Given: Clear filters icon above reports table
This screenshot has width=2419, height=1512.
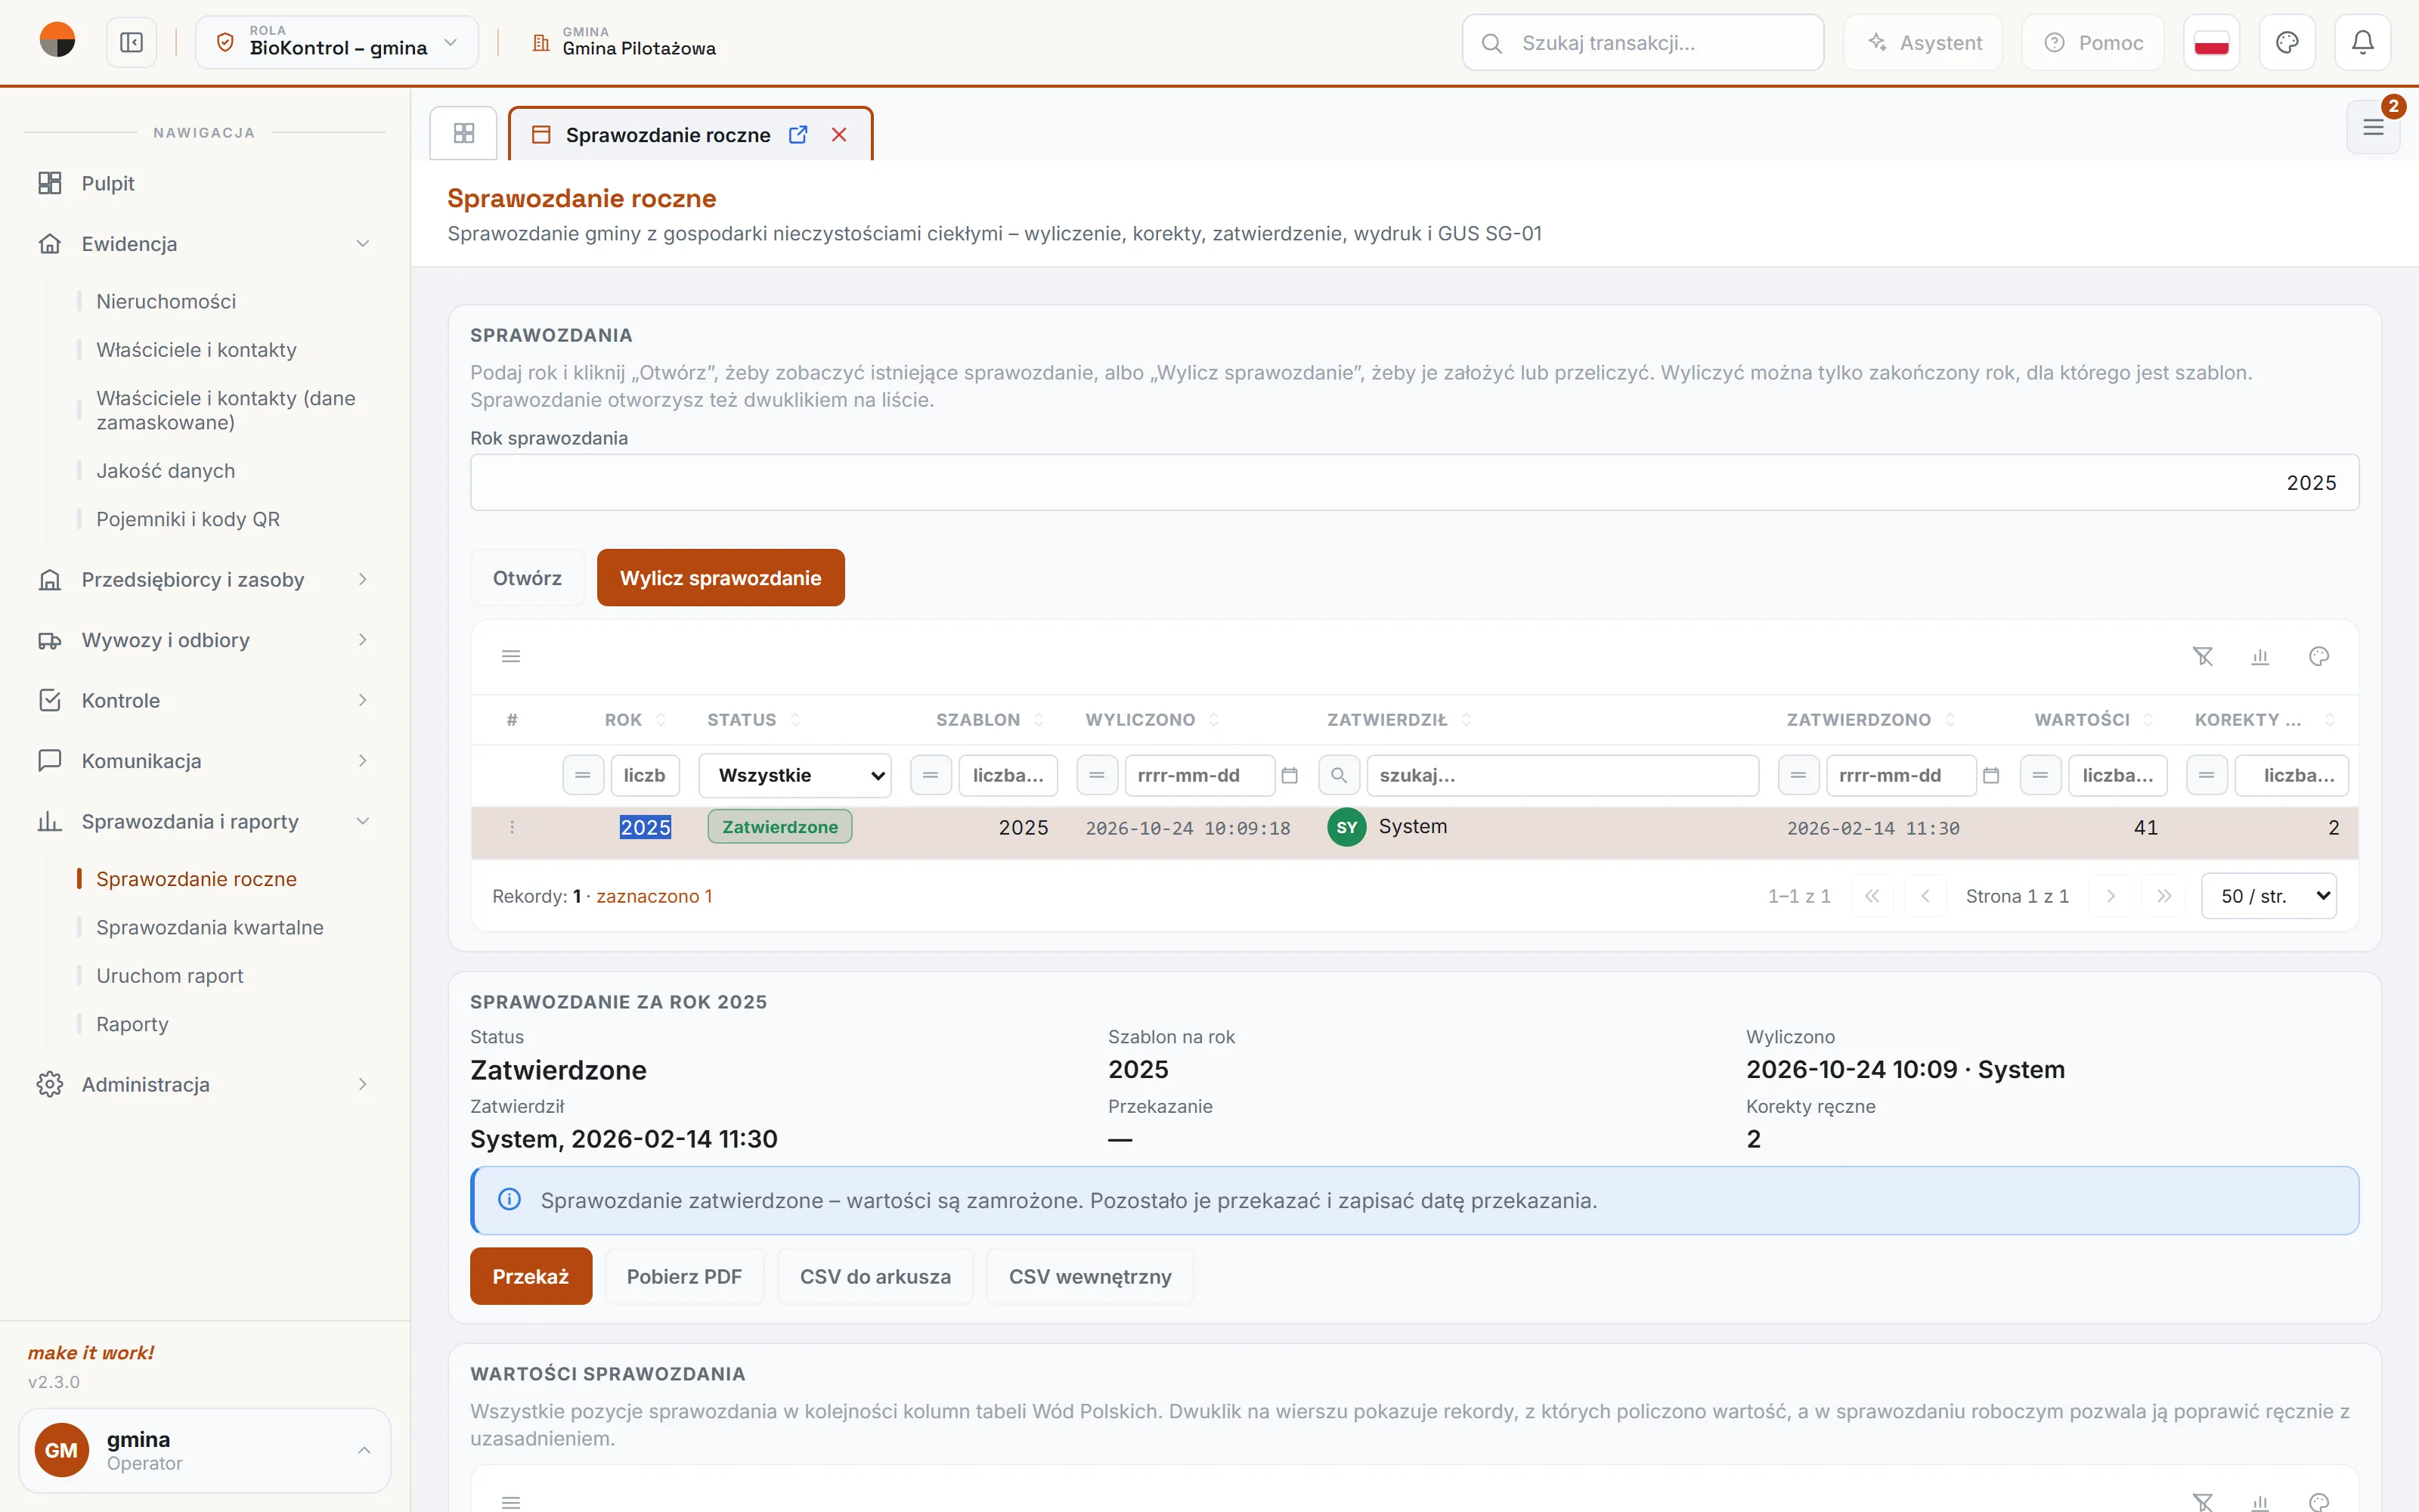Looking at the screenshot, I should pos(2203,656).
